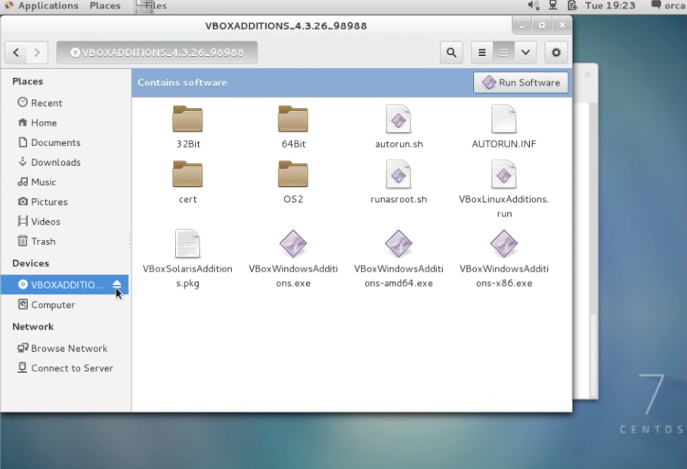Eject the VBOXADDITIONS disc
The height and width of the screenshot is (469, 687).
tap(116, 284)
